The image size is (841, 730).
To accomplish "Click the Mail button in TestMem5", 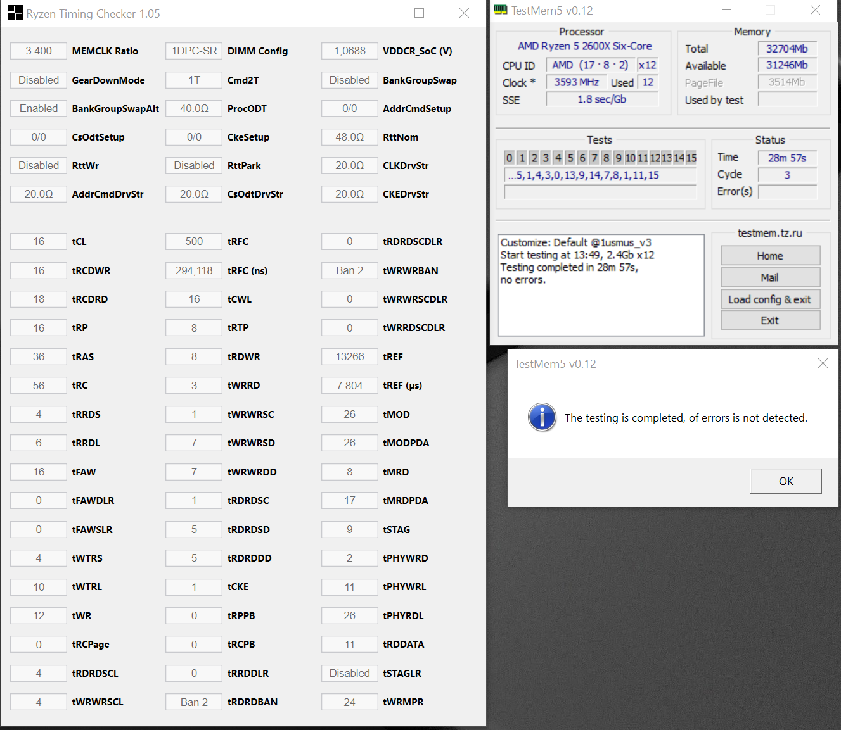I will point(770,277).
